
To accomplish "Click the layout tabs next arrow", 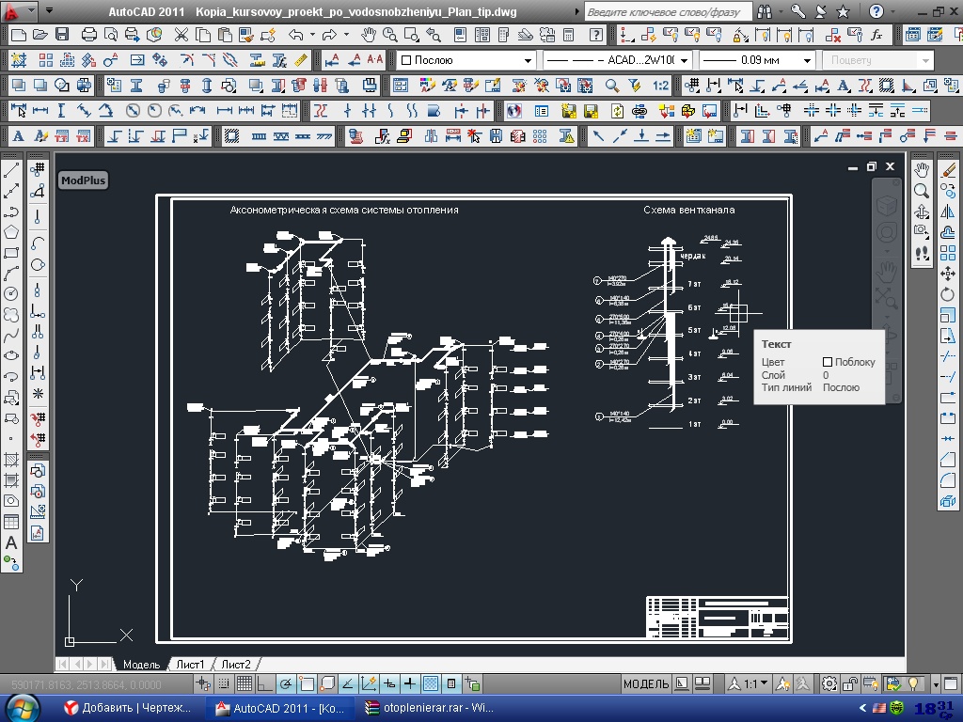I will (x=90, y=664).
